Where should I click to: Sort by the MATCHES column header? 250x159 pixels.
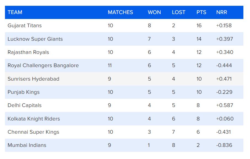120,12
